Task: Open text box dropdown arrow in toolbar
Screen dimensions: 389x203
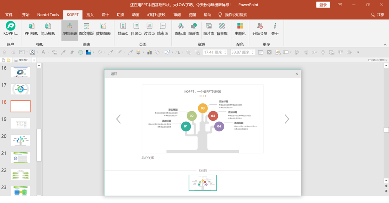Action: (27, 52)
